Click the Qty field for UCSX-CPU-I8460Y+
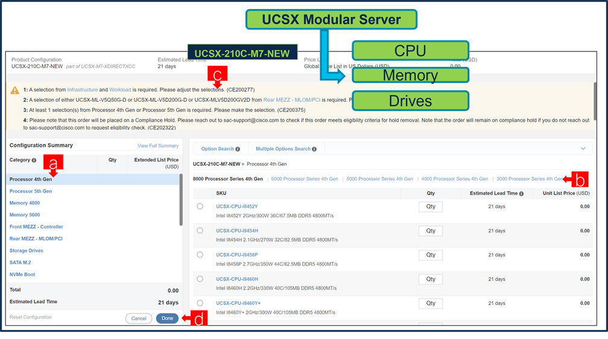Screen dimensions: 608x339 tap(431, 303)
